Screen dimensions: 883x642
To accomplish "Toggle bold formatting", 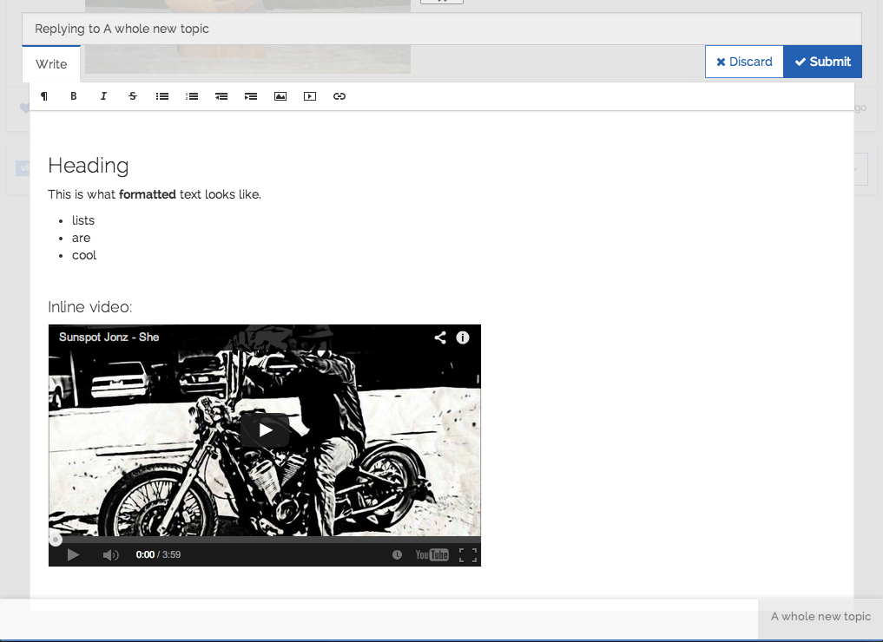I will (73, 96).
